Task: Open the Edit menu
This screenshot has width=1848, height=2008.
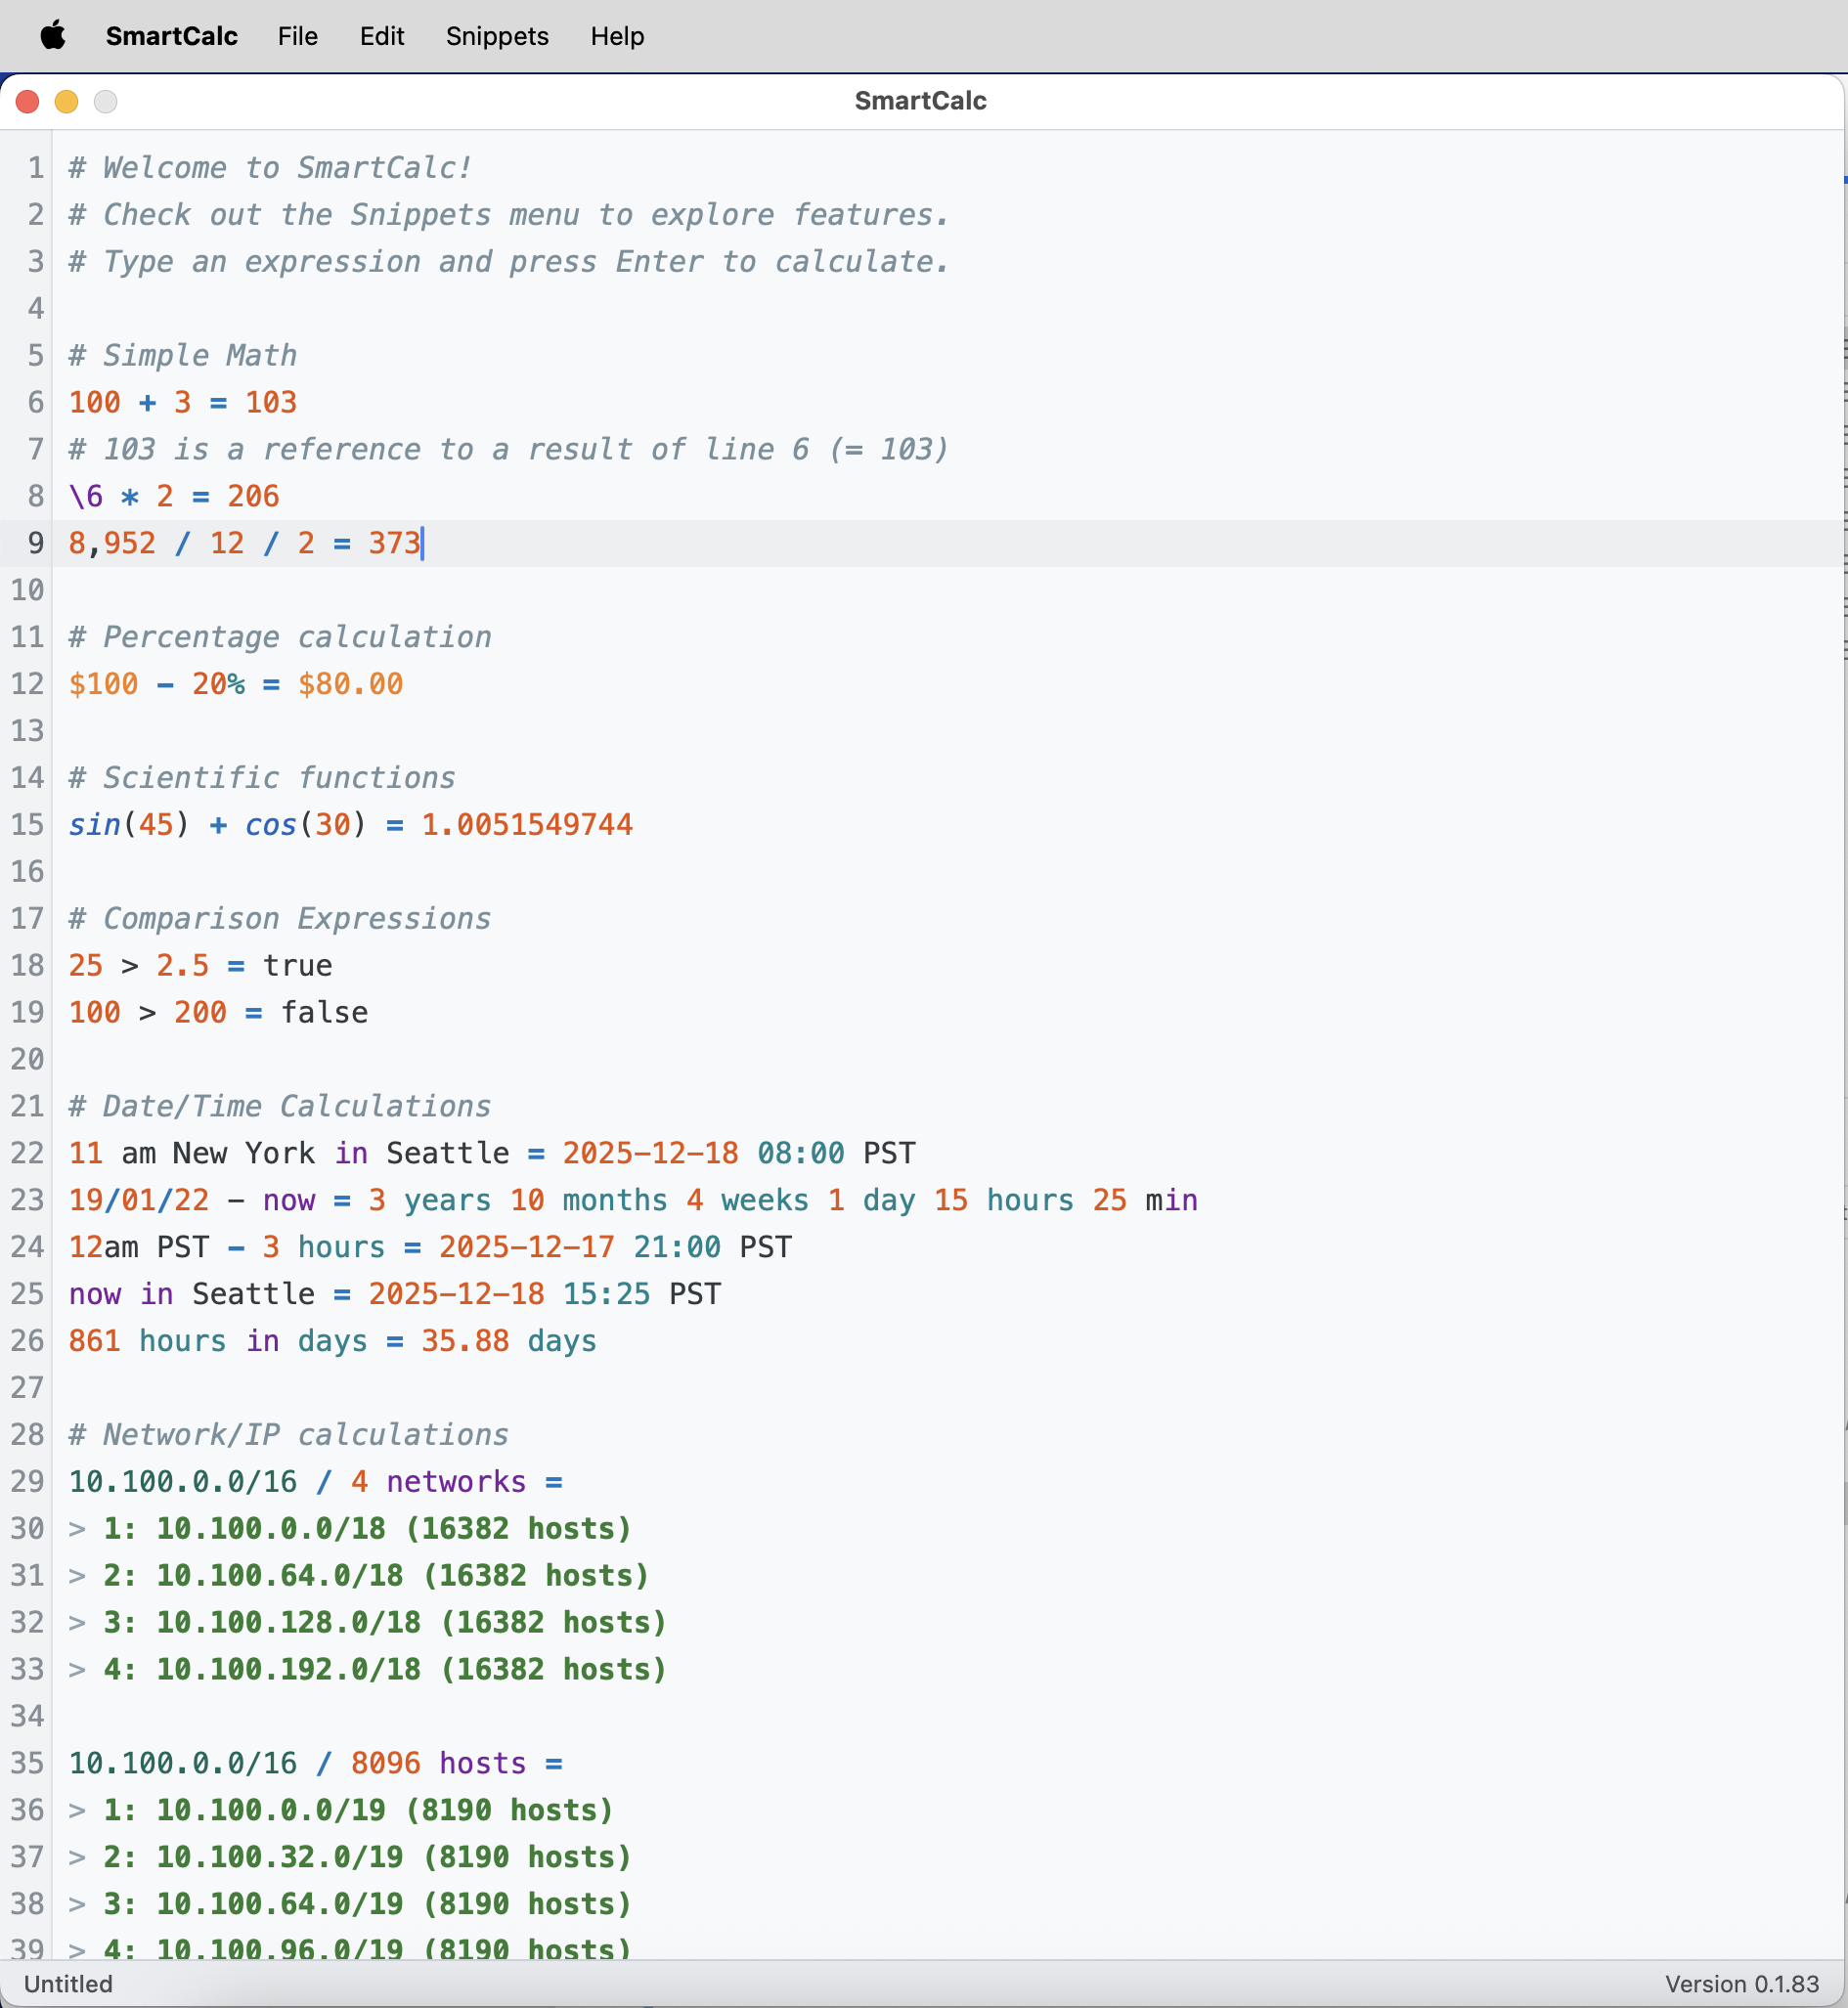Action: 381,36
